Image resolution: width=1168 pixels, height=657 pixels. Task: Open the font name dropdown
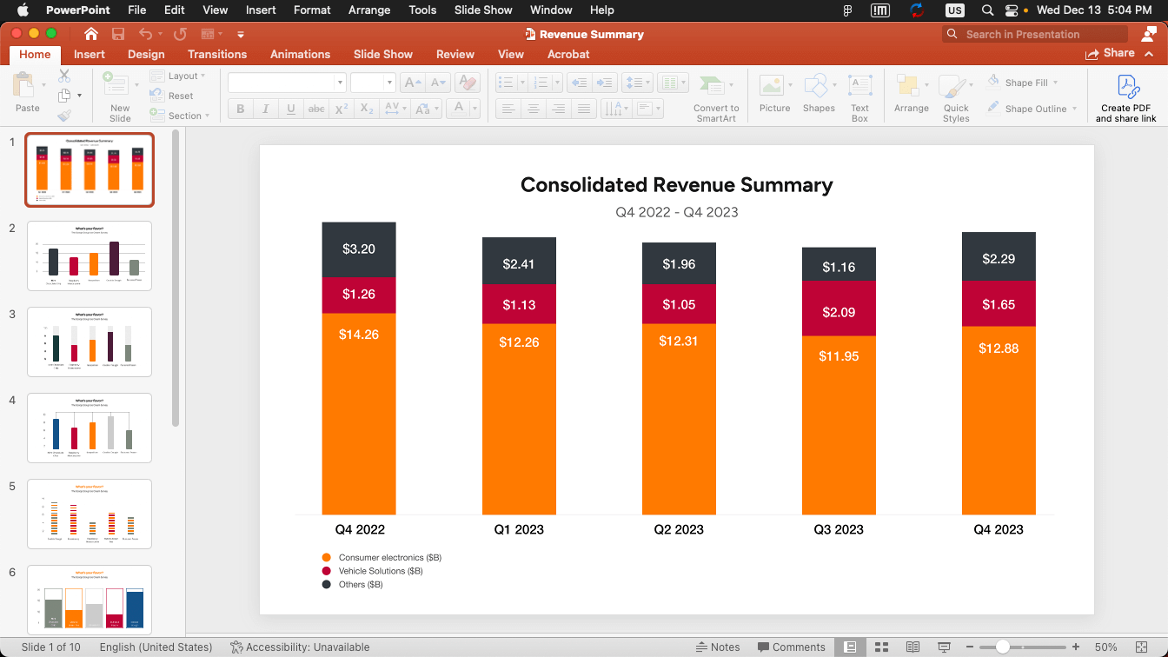coord(340,83)
